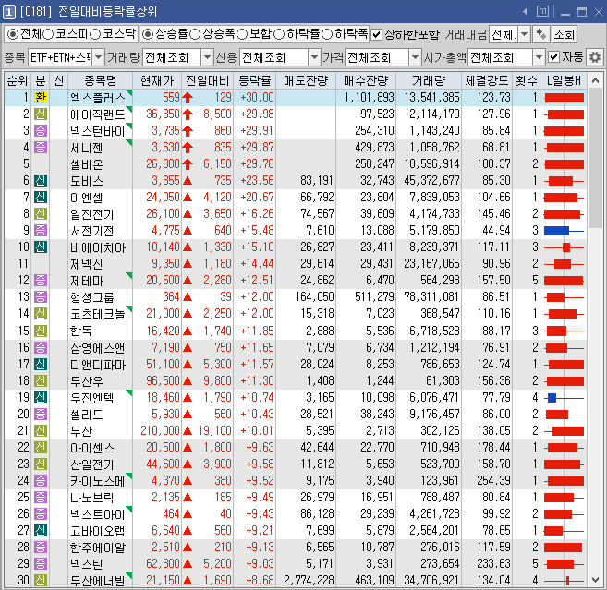Sort by 등락률 column header
The image size is (607, 590).
click(254, 80)
